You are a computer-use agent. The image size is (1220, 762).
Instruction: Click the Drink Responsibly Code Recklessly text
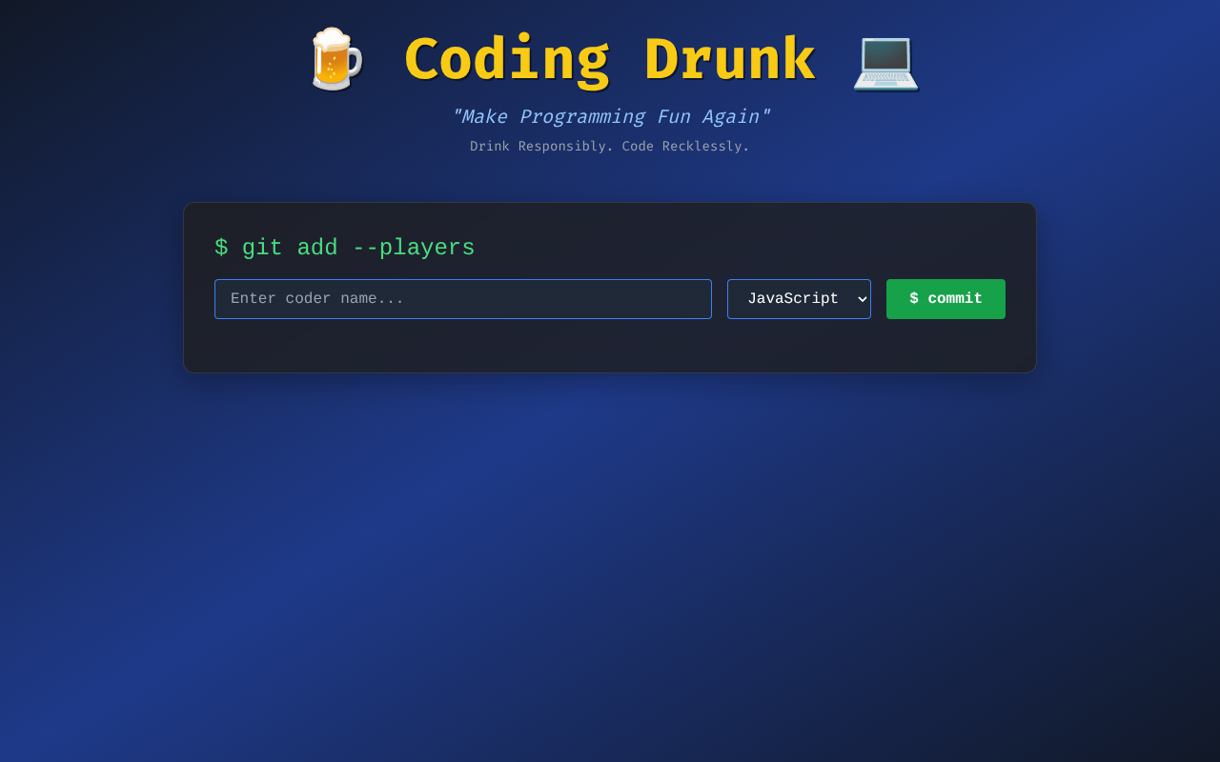tap(610, 146)
